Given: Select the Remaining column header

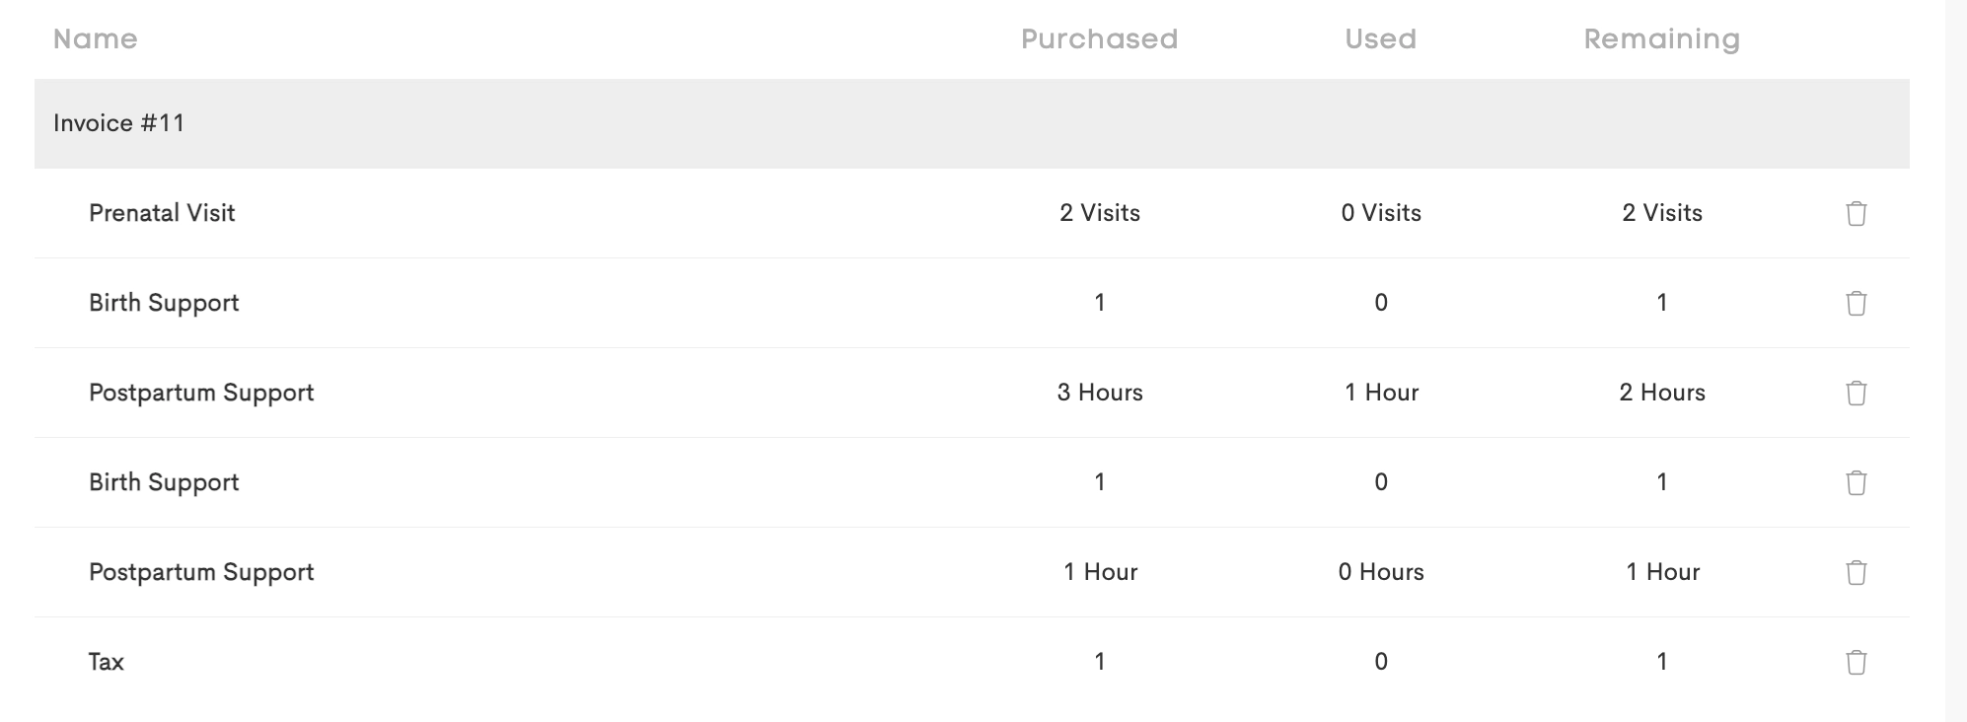Looking at the screenshot, I should coord(1661,39).
